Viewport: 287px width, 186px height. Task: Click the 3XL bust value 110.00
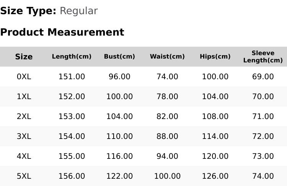(119, 136)
